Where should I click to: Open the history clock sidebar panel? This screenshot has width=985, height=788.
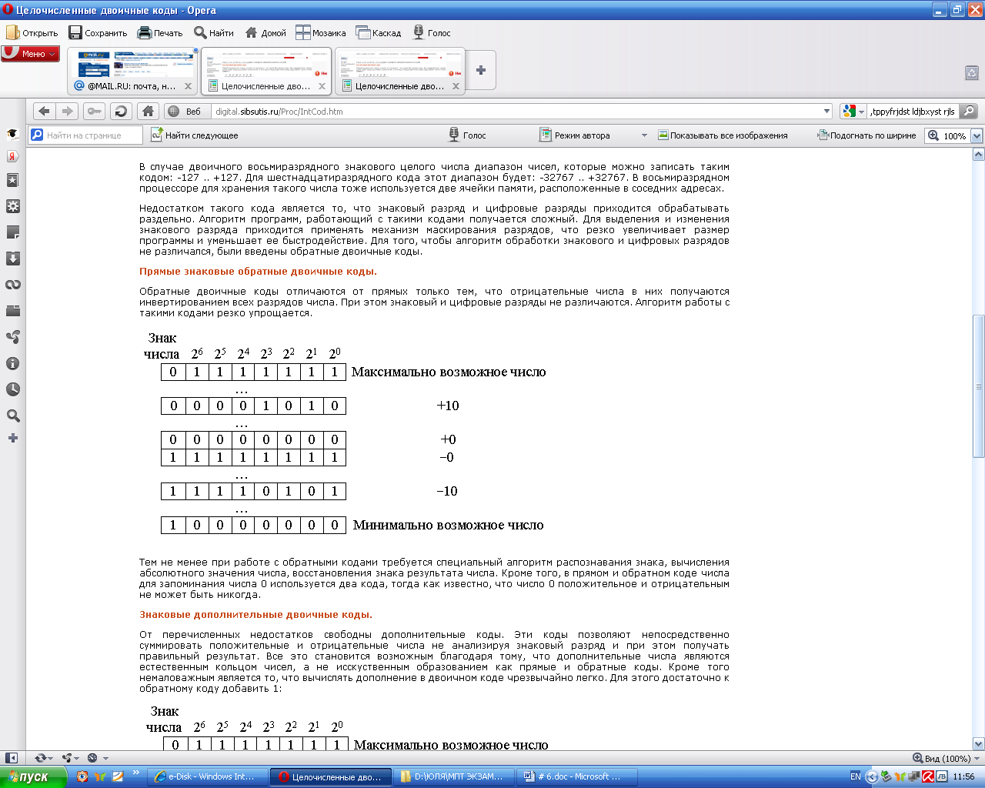click(x=12, y=389)
